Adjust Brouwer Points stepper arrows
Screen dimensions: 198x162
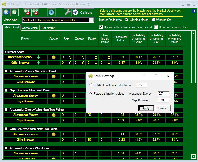[x=96, y=63]
